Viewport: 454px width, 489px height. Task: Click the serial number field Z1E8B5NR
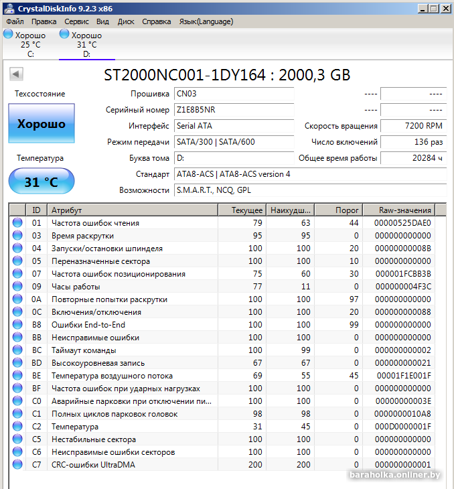tap(233, 110)
